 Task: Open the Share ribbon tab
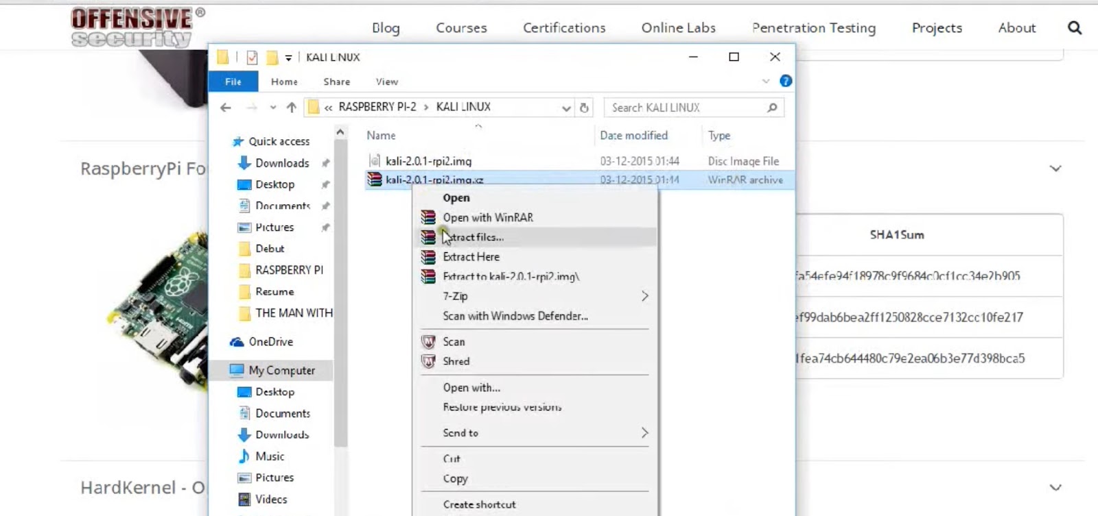(x=337, y=82)
